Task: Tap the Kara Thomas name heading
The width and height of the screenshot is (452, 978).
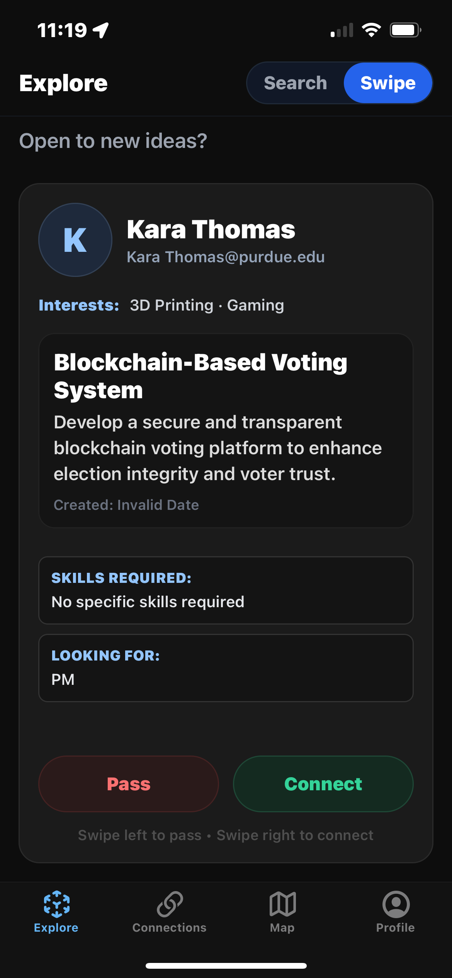Action: point(211,229)
